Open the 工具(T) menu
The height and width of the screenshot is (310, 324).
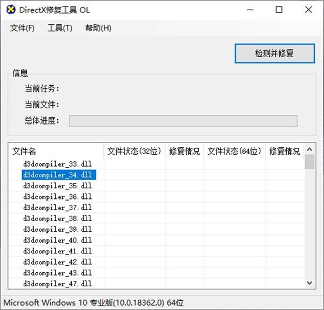[x=60, y=28]
